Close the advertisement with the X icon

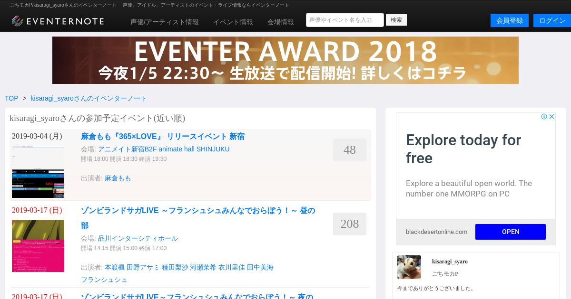(x=552, y=116)
